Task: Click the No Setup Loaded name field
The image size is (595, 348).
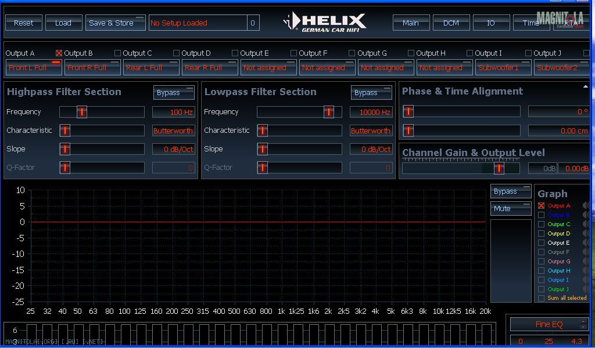Action: [x=198, y=23]
